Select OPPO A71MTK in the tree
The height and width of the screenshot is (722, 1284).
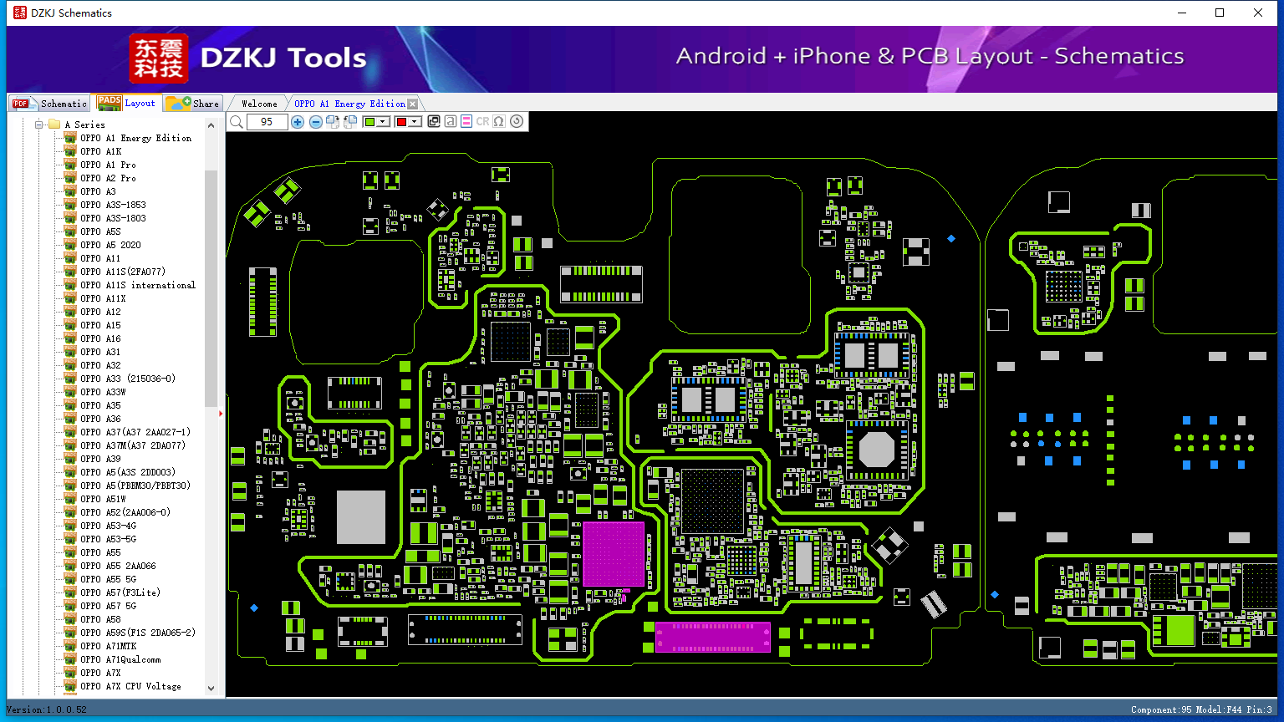(108, 646)
